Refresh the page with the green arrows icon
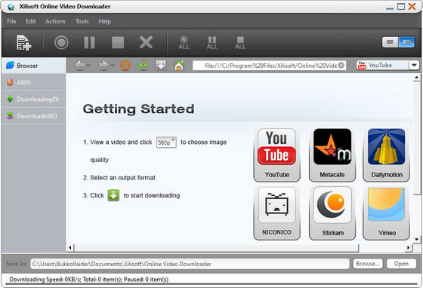Screen dimensions: 423x288 tap(144, 65)
